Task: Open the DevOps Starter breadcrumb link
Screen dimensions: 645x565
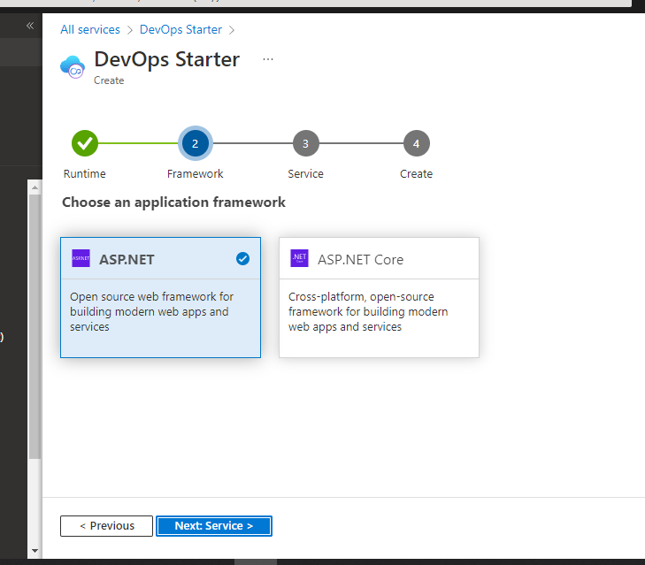Action: point(180,29)
